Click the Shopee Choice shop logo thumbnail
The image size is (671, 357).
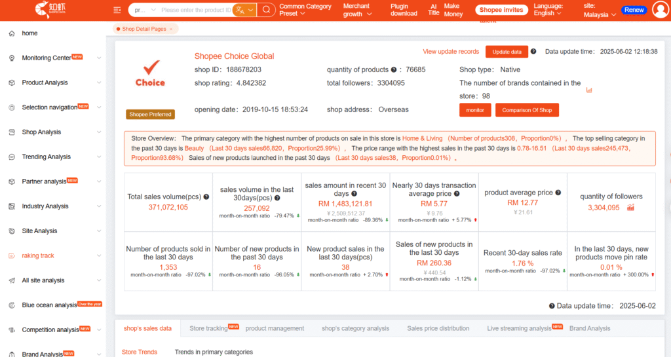pos(150,73)
